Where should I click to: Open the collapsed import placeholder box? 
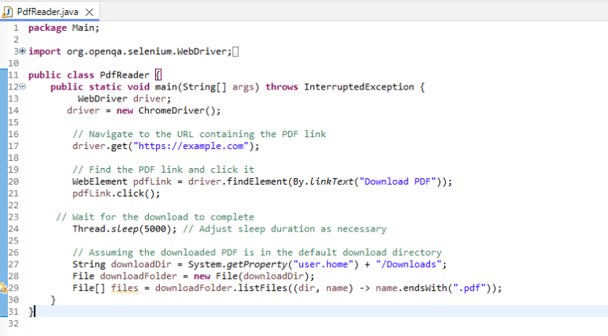235,52
